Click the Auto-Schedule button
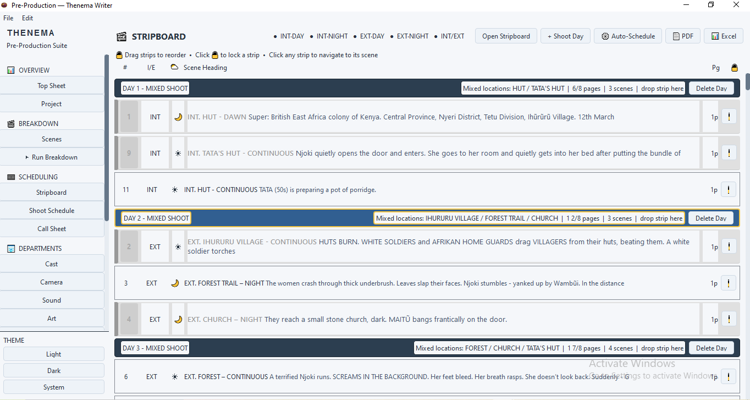Viewport: 750px width, 400px height. [x=628, y=36]
